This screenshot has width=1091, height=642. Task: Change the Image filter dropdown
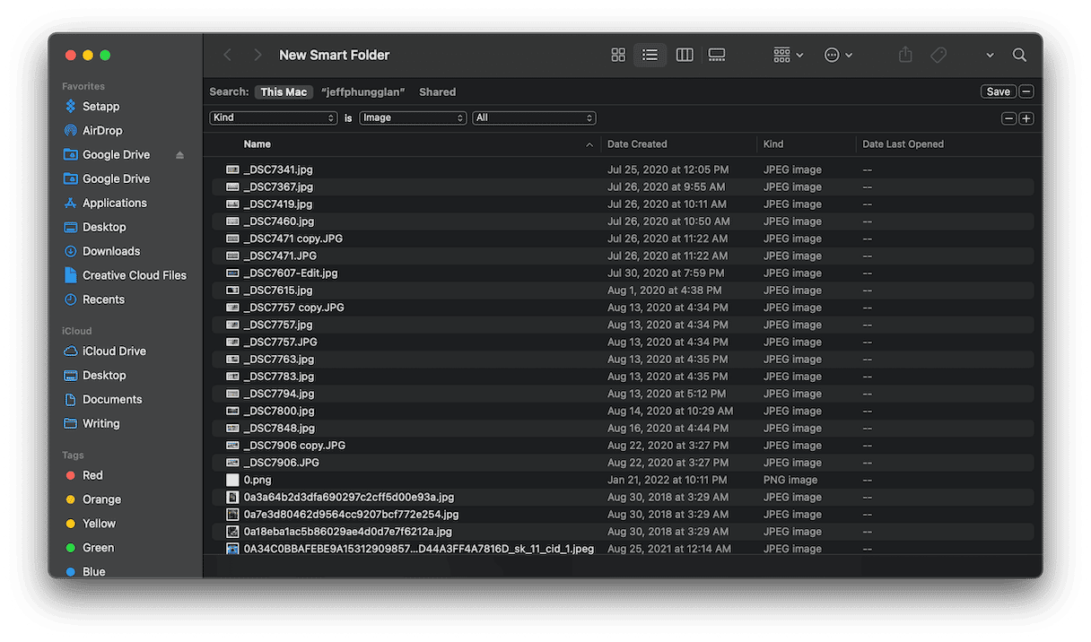coord(413,117)
